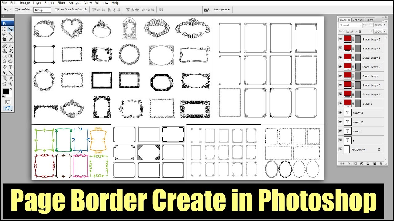
Task: Select the Horizontal Type tool
Action: [x=10, y=68]
